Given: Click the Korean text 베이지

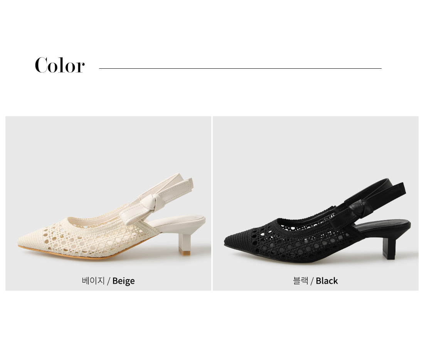Looking at the screenshot, I should pyautogui.click(x=93, y=281).
